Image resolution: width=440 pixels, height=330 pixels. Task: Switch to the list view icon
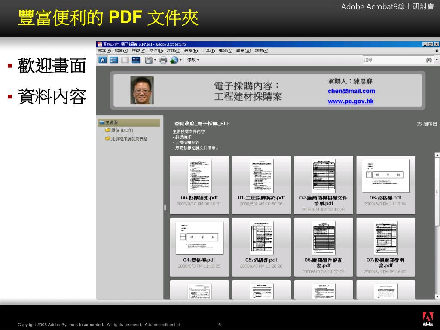[113, 60]
